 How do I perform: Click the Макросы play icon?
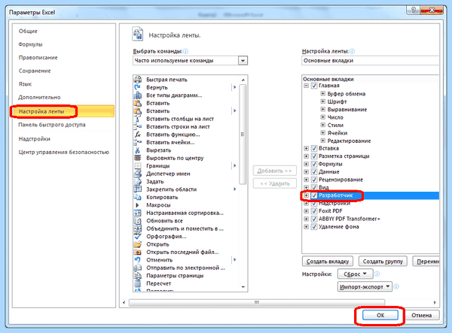tap(138, 205)
